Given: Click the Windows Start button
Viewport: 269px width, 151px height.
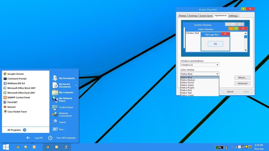Looking at the screenshot, I should pos(6,147).
